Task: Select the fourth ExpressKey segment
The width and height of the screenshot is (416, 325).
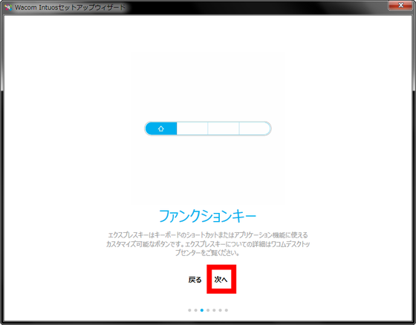Action: [x=255, y=128]
